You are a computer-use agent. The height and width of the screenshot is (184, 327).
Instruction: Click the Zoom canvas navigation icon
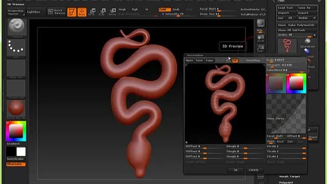(261, 48)
